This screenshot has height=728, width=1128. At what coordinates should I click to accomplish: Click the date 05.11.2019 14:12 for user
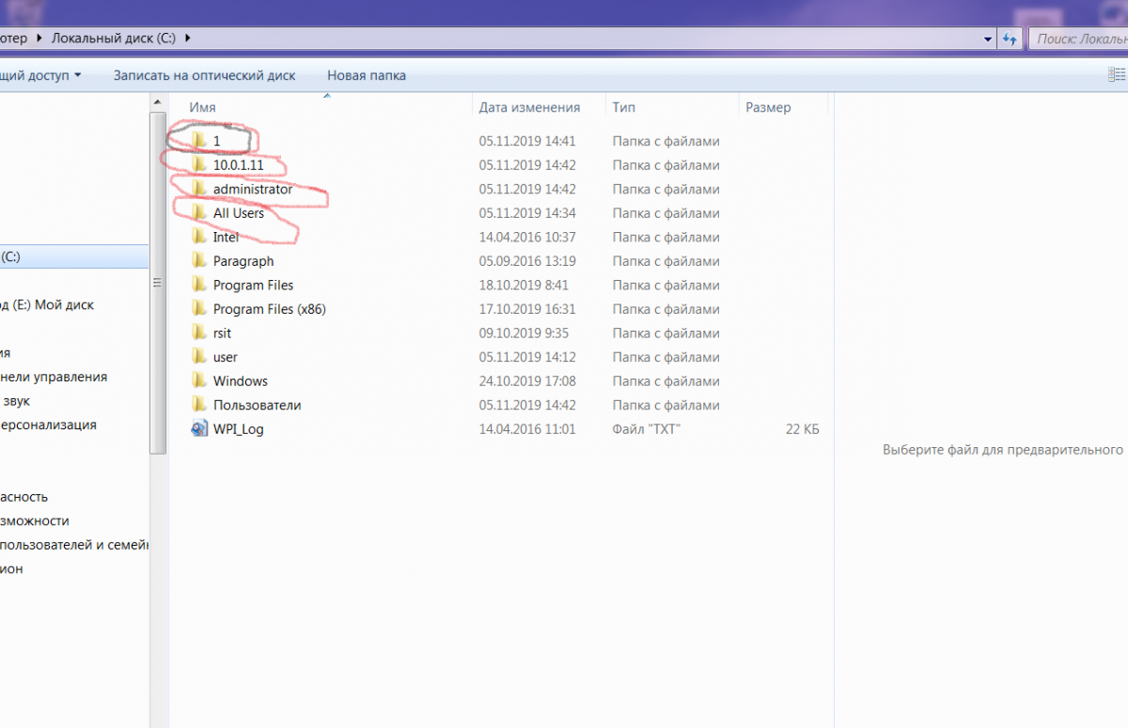pos(527,357)
